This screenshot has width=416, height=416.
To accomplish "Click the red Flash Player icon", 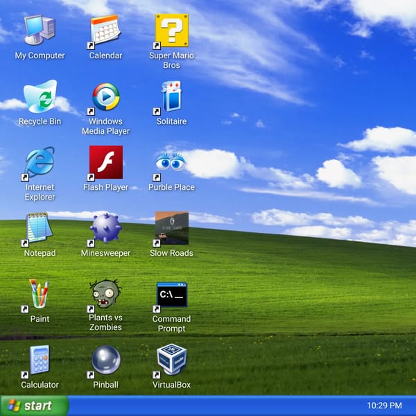I will pyautogui.click(x=106, y=162).
